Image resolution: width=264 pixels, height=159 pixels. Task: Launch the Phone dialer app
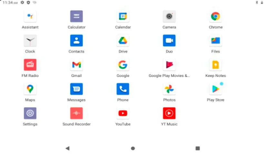(123, 89)
